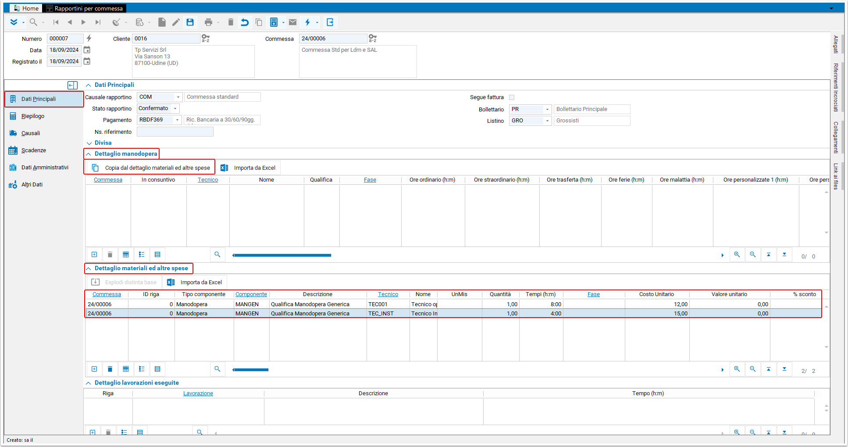
Task: Open Pagamento dropdown
Action: point(177,120)
